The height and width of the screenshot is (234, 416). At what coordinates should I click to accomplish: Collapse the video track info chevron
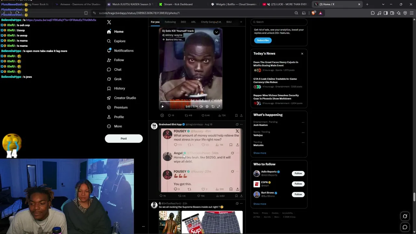[216, 32]
